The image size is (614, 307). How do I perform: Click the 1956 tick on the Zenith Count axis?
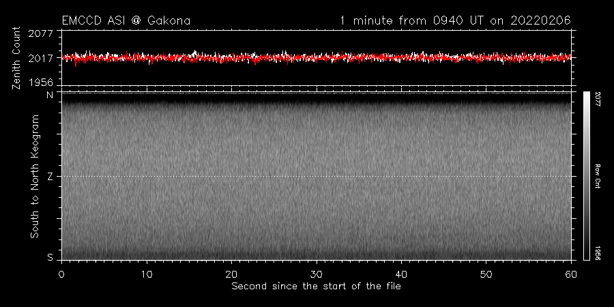click(42, 82)
